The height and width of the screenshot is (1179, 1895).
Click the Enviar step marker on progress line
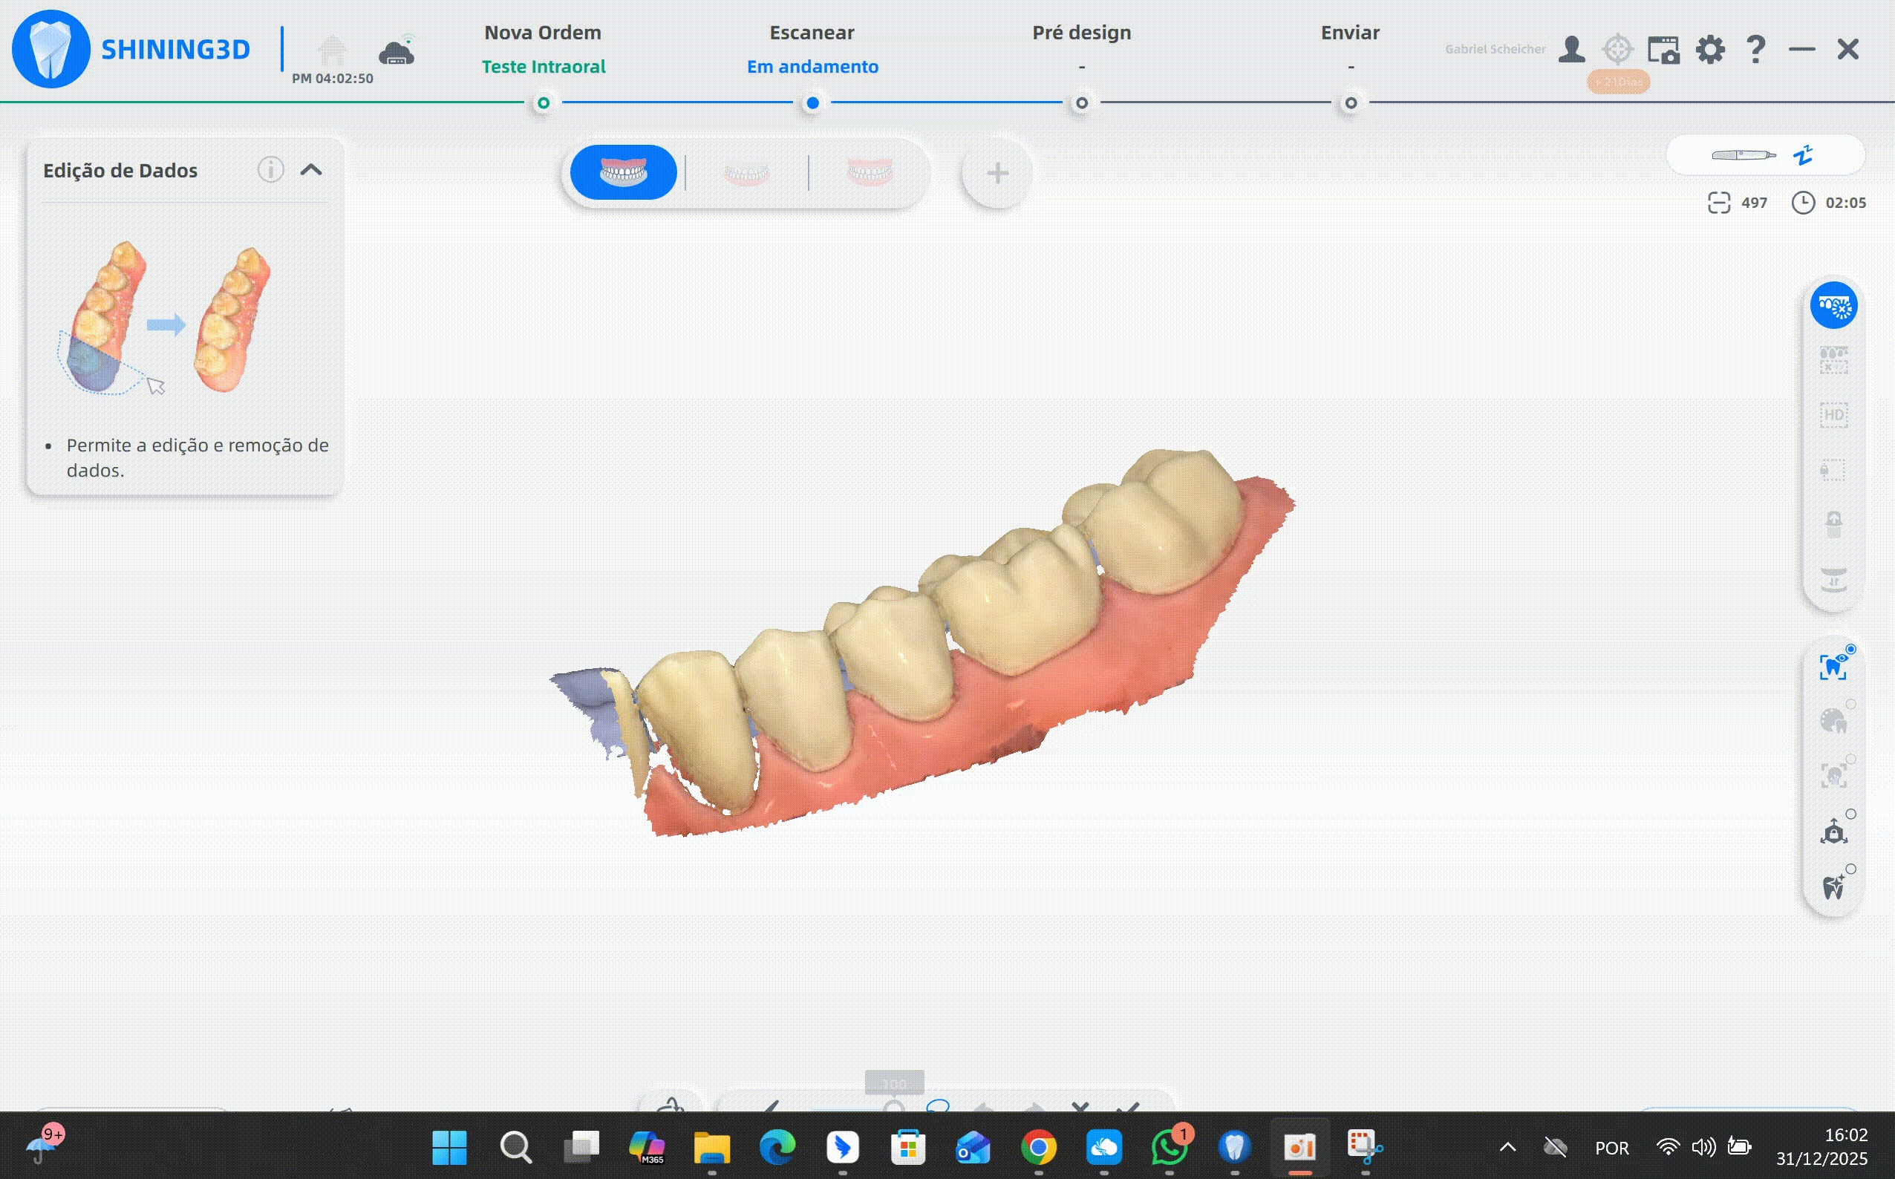click(1350, 103)
